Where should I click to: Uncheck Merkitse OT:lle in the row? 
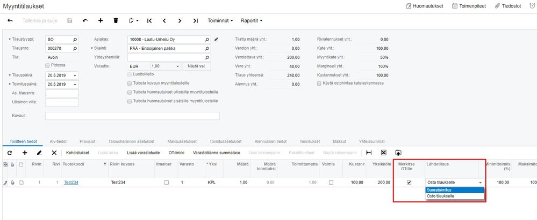click(409, 183)
